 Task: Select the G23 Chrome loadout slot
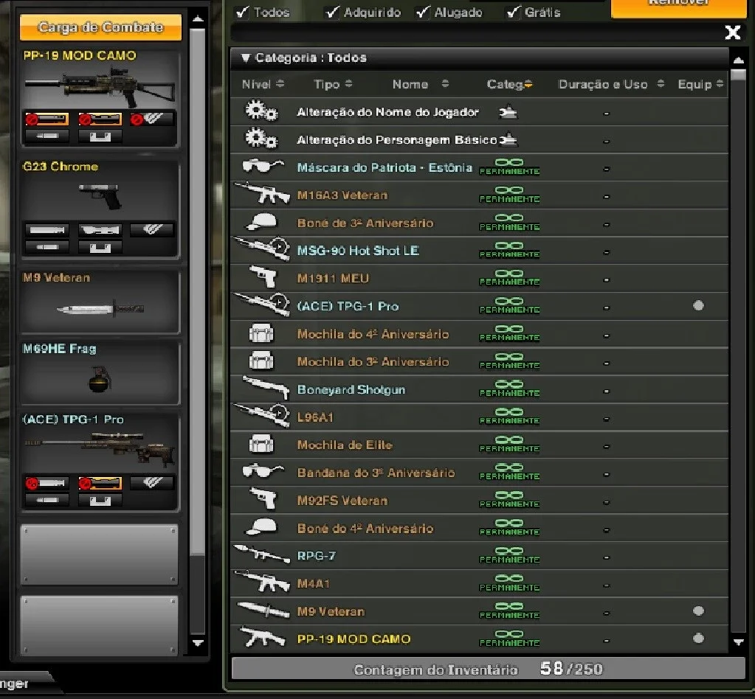tap(100, 209)
